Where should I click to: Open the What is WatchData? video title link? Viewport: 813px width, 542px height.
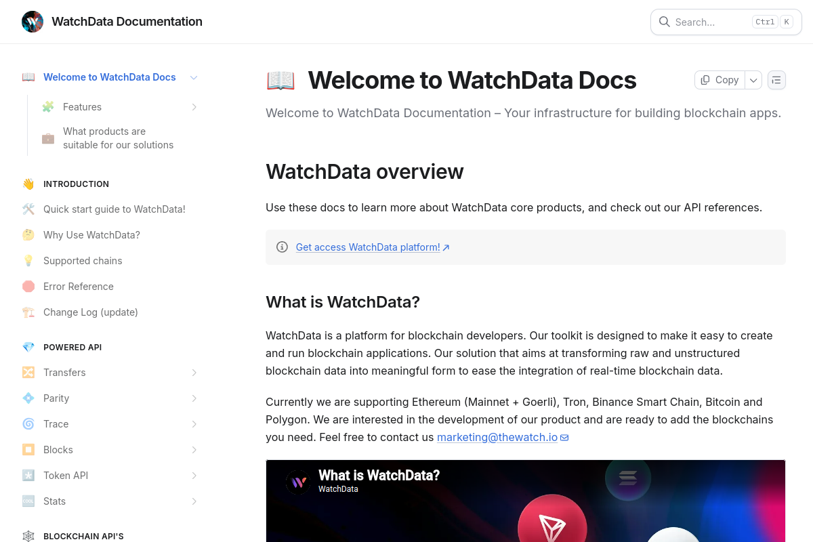coord(379,476)
